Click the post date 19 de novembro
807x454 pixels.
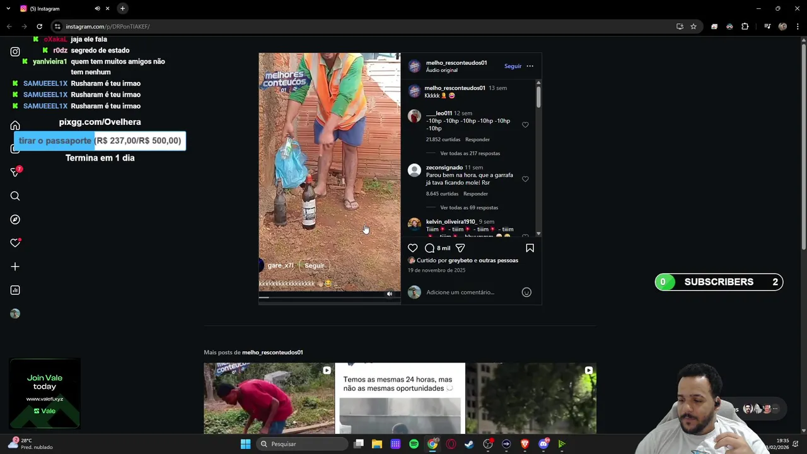click(436, 271)
